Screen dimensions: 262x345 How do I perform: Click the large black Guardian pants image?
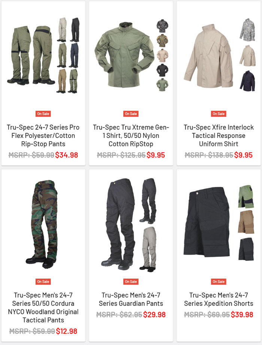118,224
